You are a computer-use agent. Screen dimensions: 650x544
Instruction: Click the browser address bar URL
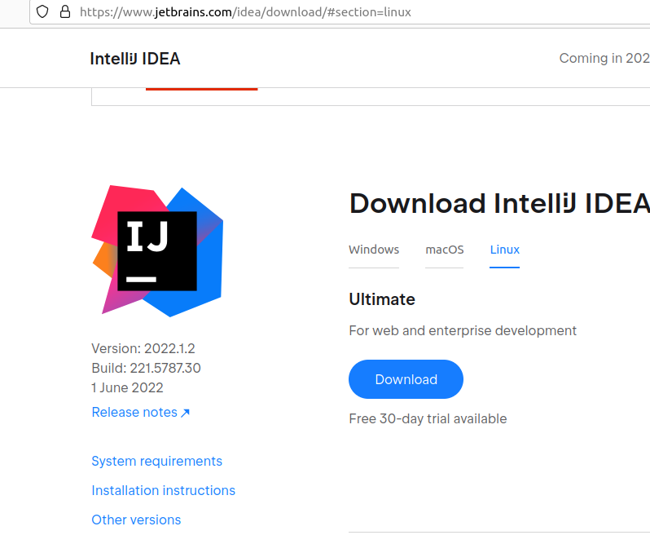coord(244,12)
